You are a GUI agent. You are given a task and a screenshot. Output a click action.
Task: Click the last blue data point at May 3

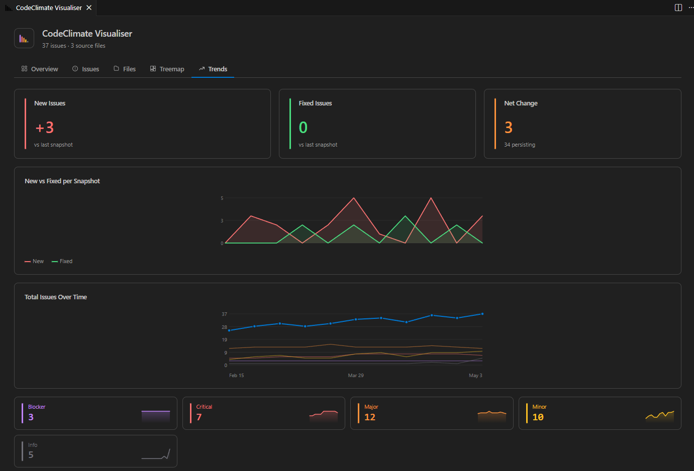[482, 314]
